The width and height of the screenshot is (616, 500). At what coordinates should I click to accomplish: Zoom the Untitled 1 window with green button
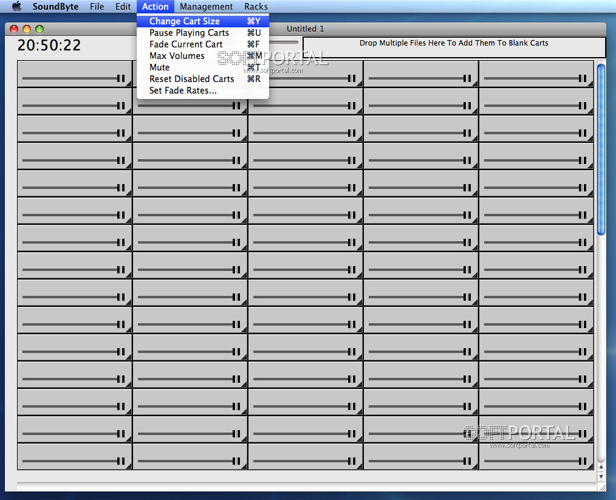39,29
